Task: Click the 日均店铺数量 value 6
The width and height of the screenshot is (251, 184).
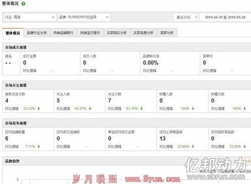Action: click(7, 138)
